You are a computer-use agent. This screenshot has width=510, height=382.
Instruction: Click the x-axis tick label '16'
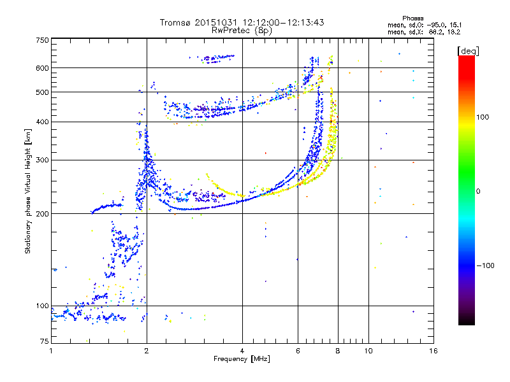(433, 351)
